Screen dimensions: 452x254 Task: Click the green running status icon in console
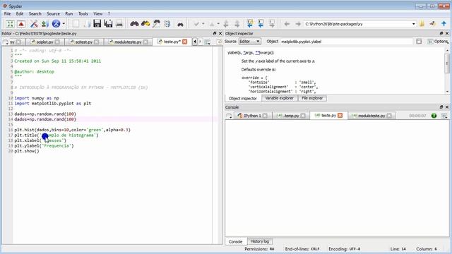(434, 116)
